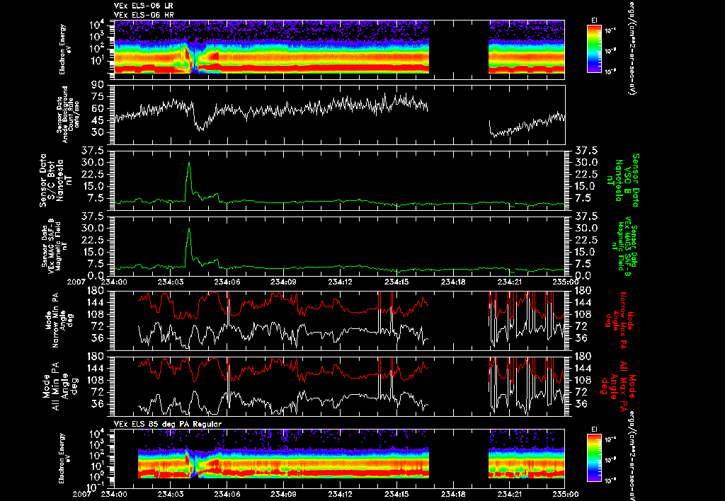This screenshot has height=501, width=725.
Task: Click the 'VEx ELS-06 HR' title text
Action: 144,16
